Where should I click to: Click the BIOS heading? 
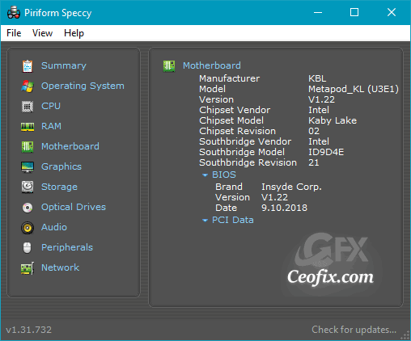(x=224, y=175)
